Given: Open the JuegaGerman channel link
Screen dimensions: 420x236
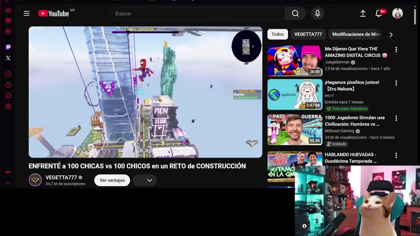Looking at the screenshot, I should tap(337, 62).
